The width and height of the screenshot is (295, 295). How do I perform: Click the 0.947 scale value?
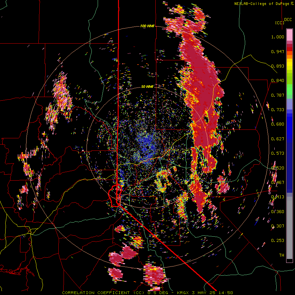278,51
